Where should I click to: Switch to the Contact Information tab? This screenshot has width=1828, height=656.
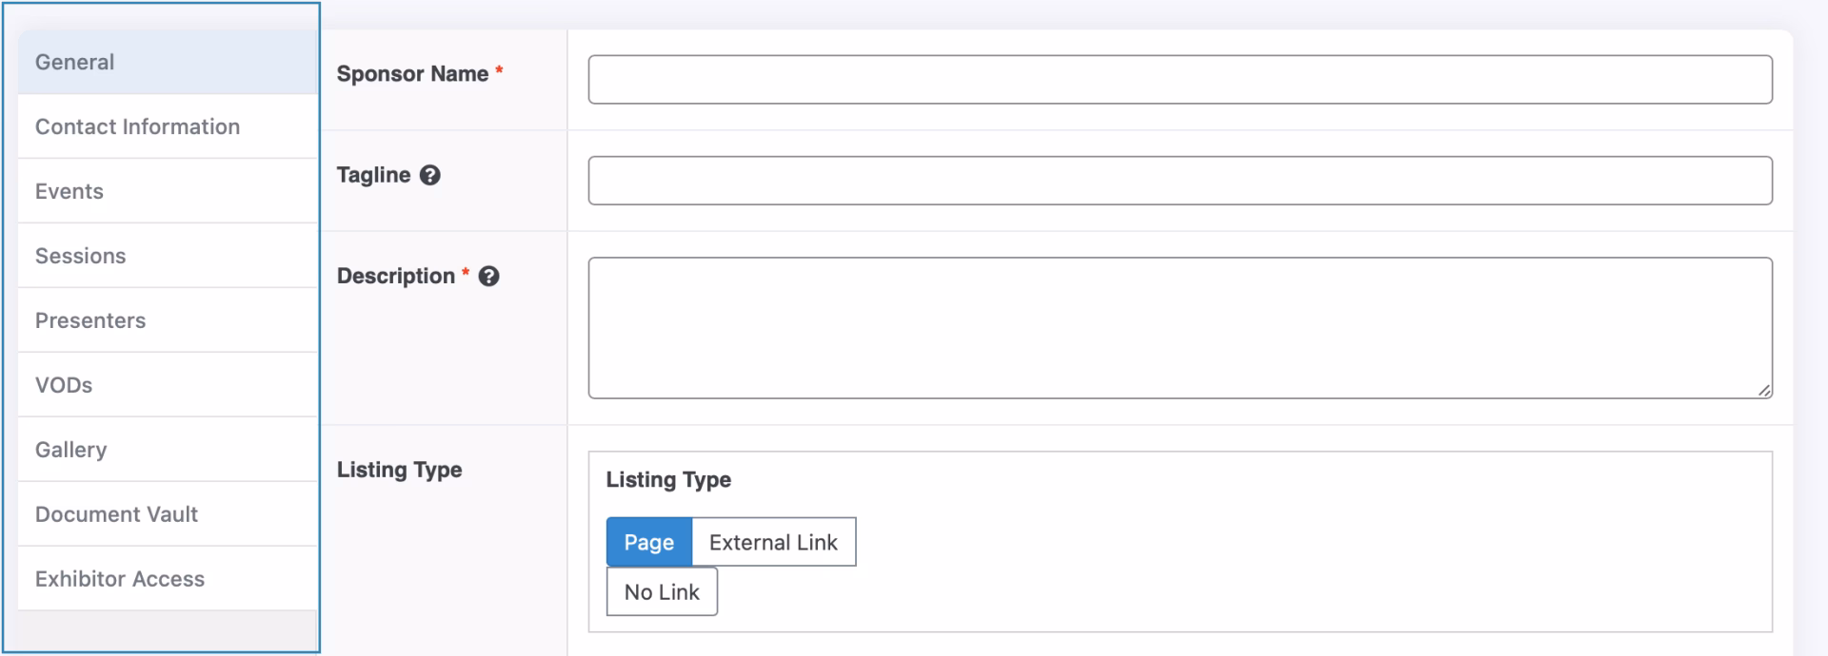click(x=137, y=126)
